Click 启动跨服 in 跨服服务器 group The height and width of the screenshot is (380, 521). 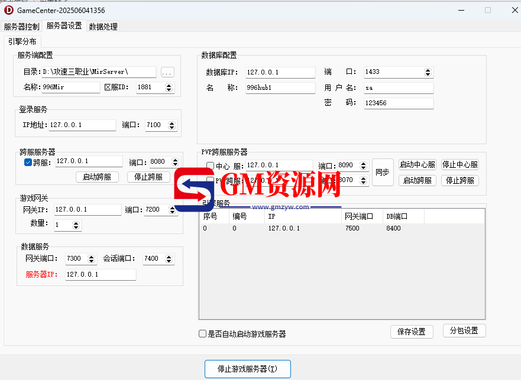click(x=97, y=177)
